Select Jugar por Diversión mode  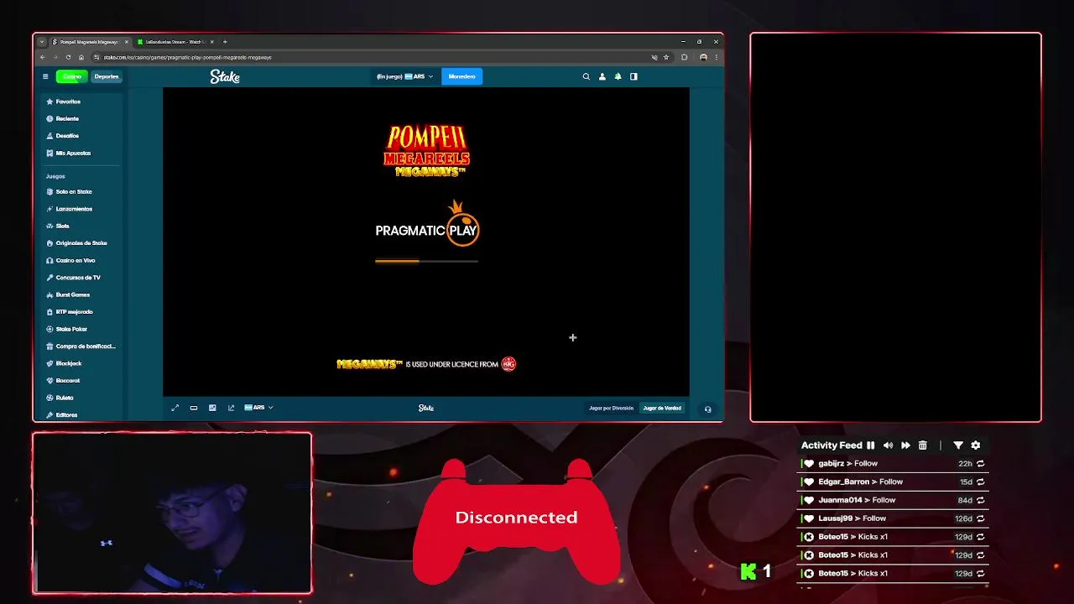611,408
